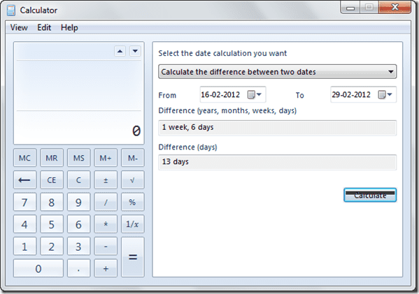Click the digit 8 key

pos(52,203)
